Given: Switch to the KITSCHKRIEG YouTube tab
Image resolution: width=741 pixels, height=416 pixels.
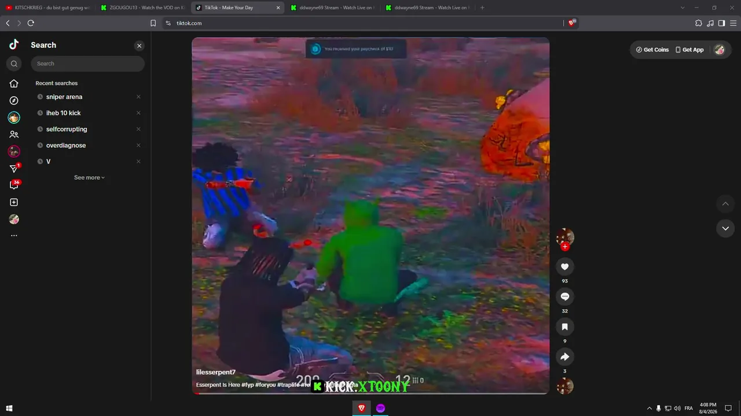Looking at the screenshot, I should coord(47,8).
